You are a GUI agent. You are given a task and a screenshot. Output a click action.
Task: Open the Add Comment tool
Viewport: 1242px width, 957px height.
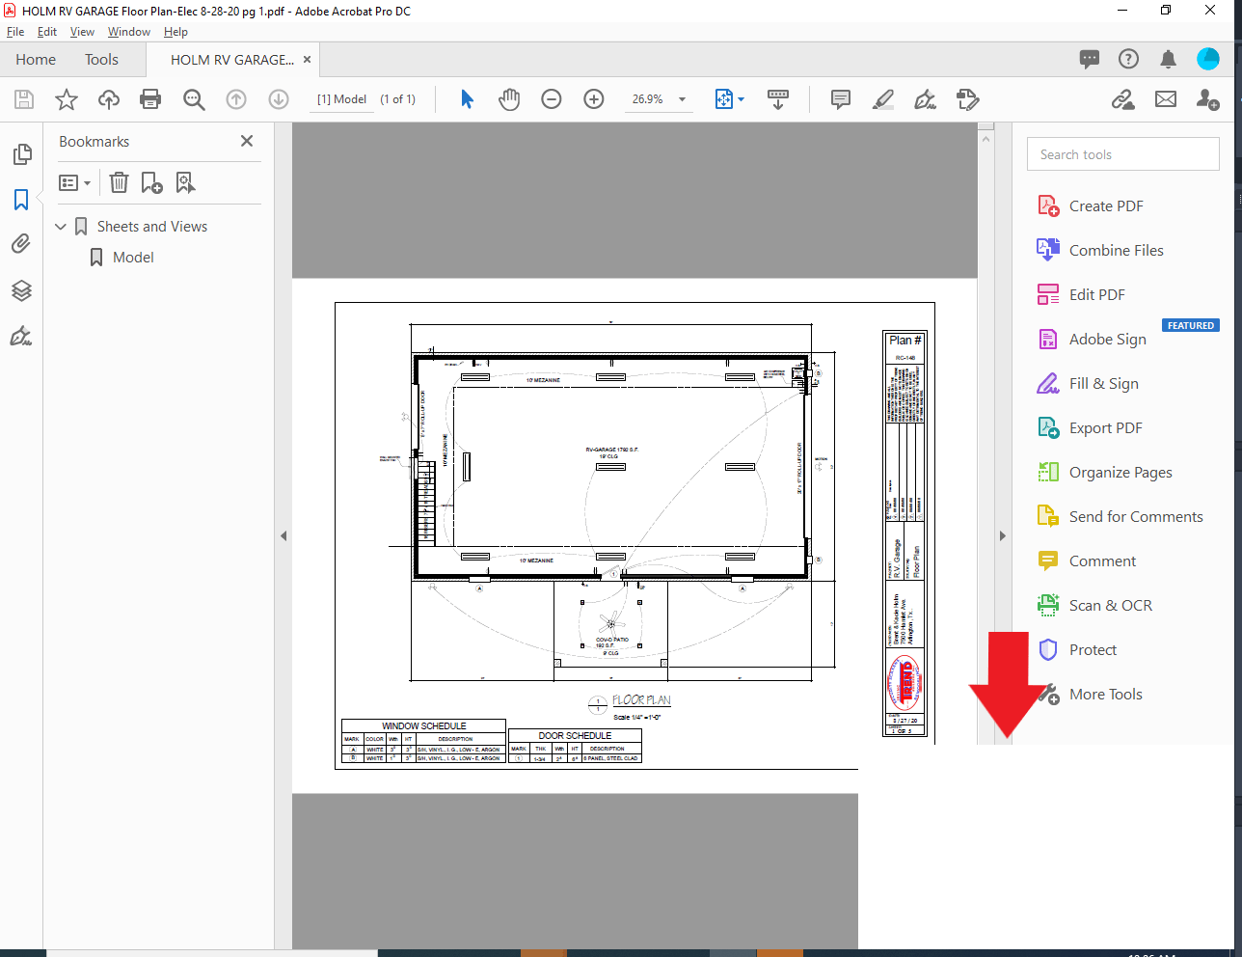coord(840,99)
